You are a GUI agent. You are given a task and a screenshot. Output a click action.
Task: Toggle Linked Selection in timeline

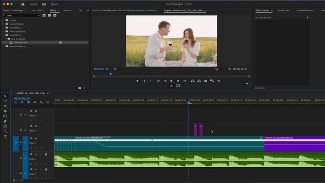(28, 102)
